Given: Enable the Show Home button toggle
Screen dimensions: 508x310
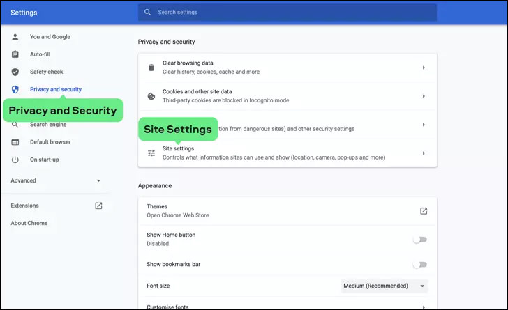Looking at the screenshot, I should (x=419, y=240).
